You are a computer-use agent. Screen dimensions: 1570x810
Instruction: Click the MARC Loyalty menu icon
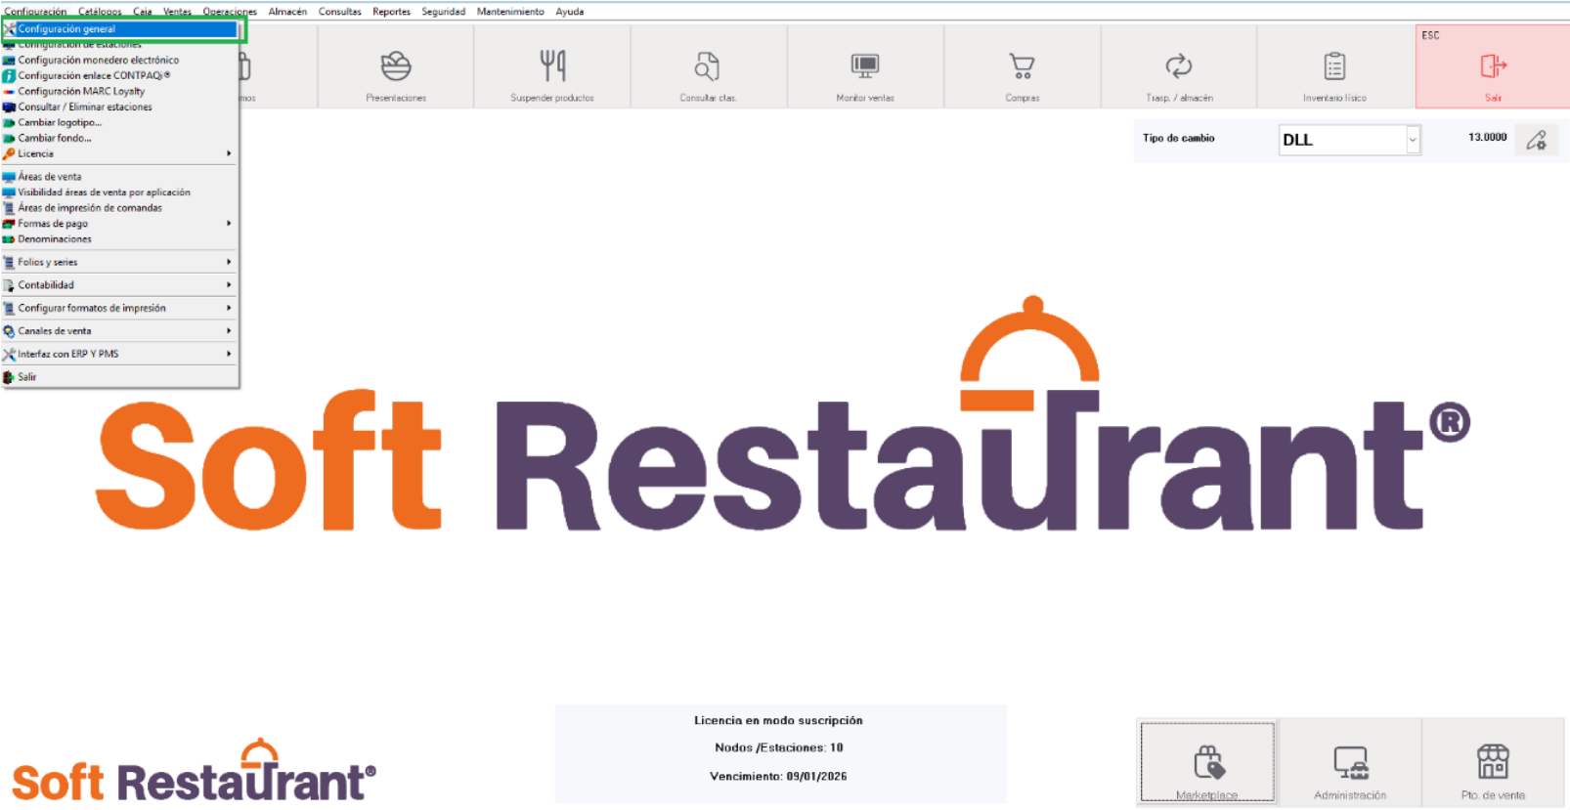(x=9, y=92)
